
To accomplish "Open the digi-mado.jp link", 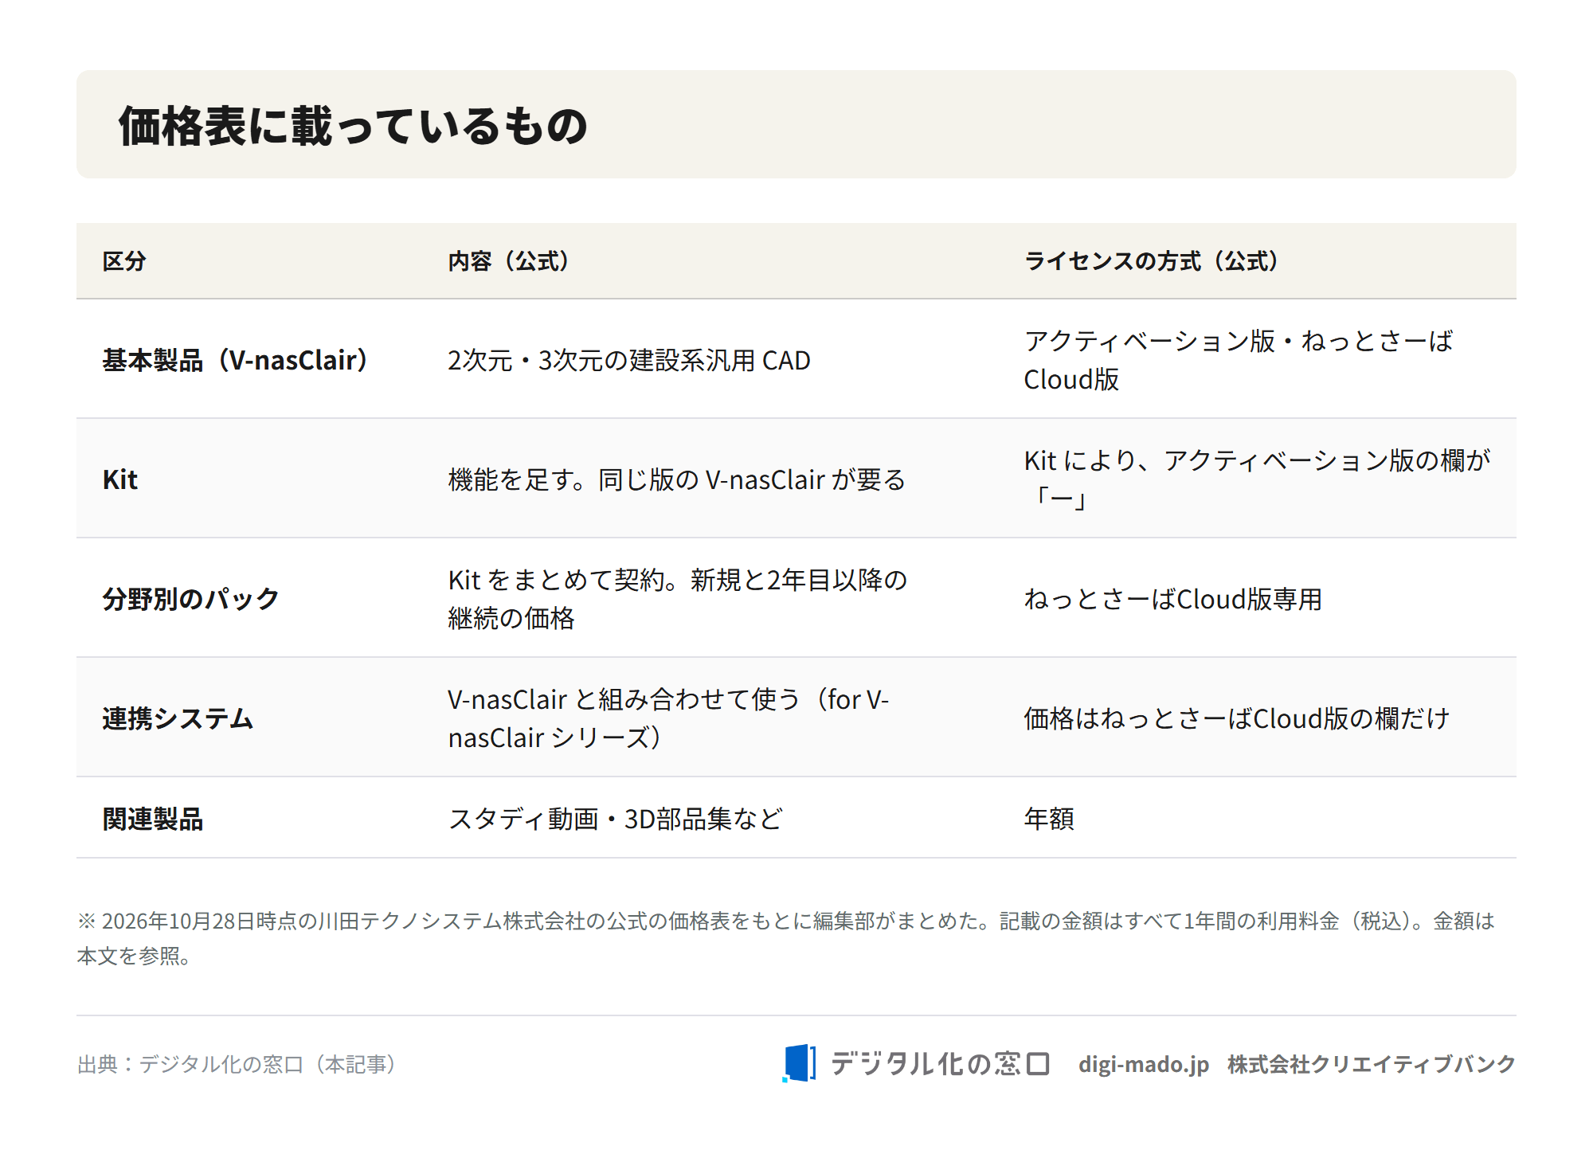I will [x=1144, y=1064].
